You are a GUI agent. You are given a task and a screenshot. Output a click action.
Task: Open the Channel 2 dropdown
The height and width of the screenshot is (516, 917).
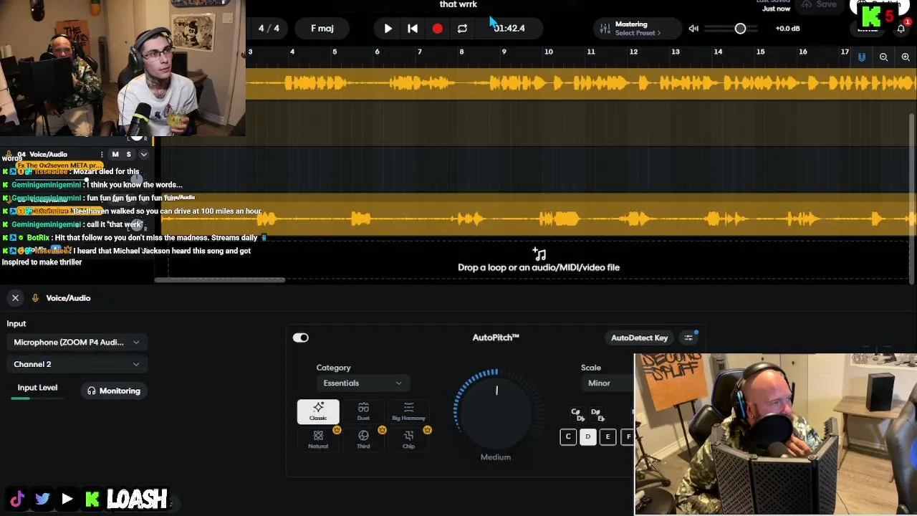point(77,364)
